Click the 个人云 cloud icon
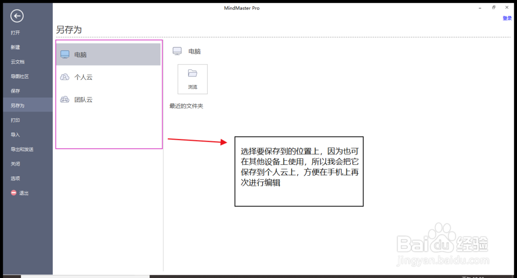 pyautogui.click(x=65, y=77)
